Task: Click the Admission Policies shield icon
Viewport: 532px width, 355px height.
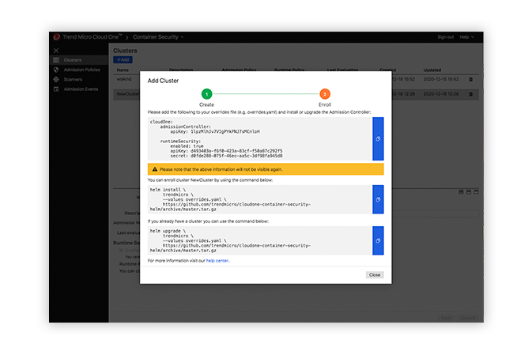Action: coord(56,70)
